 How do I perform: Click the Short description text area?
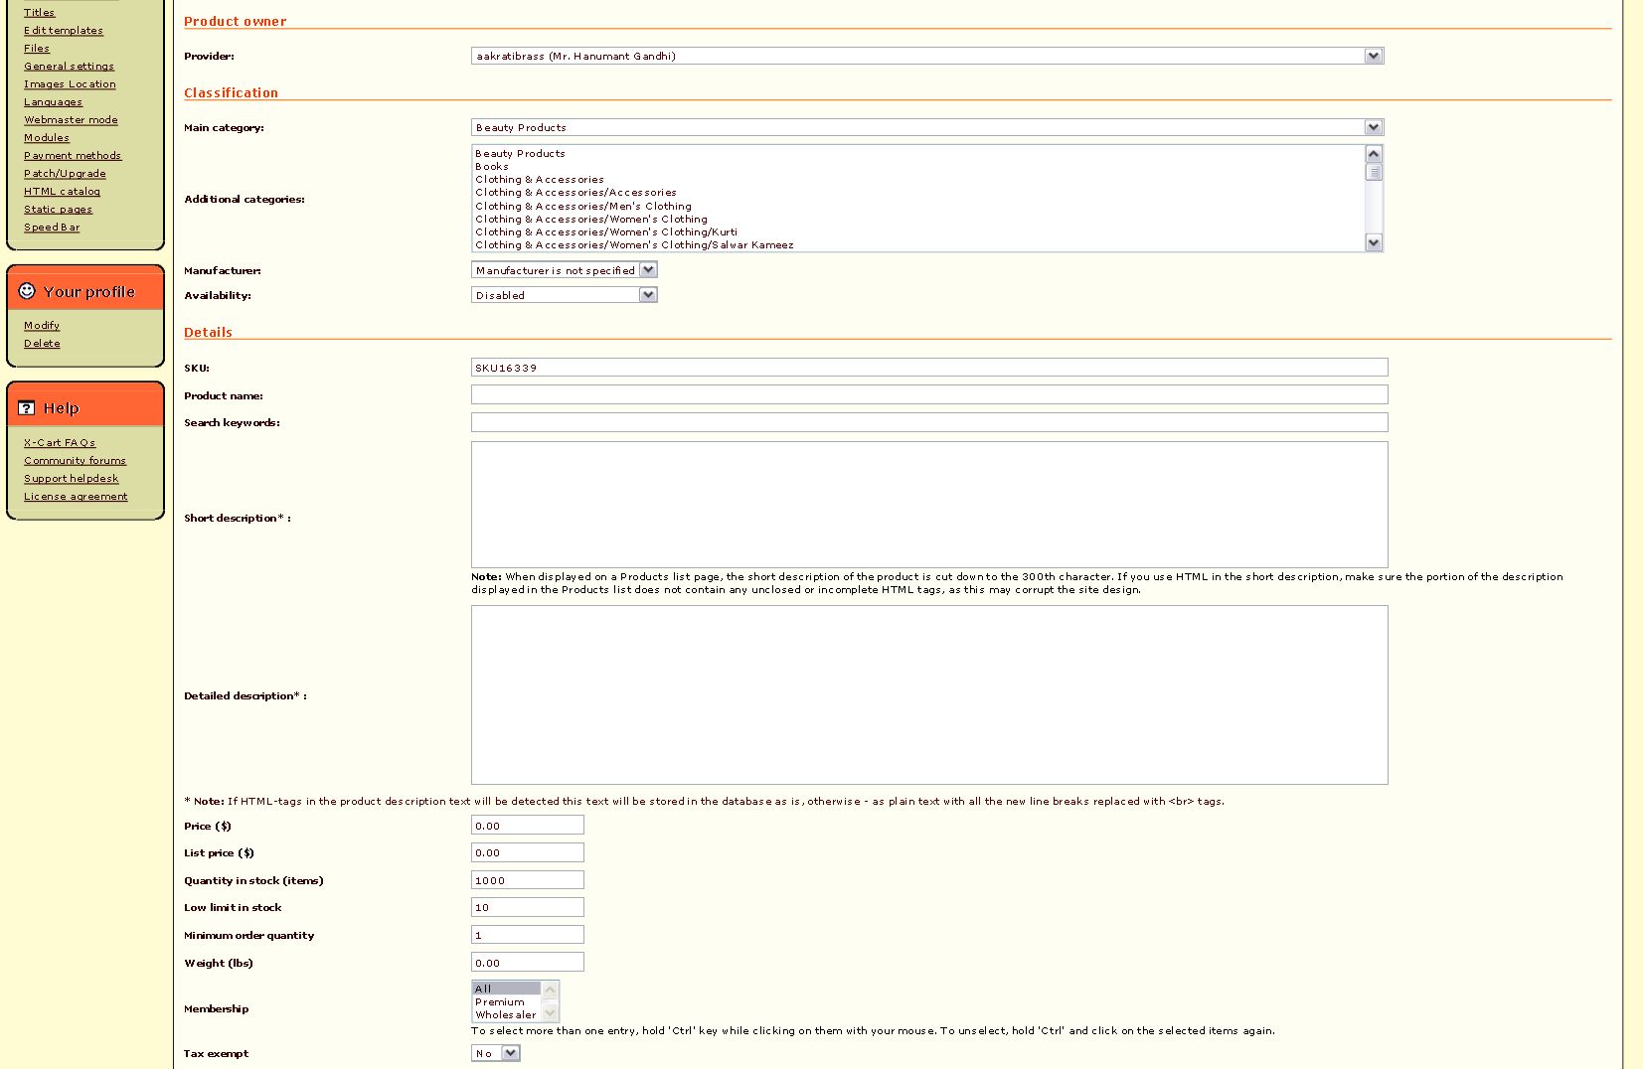(929, 505)
